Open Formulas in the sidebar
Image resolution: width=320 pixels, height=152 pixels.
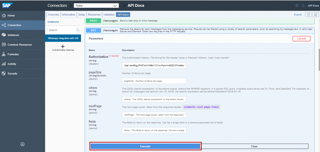pyautogui.click(x=22, y=54)
